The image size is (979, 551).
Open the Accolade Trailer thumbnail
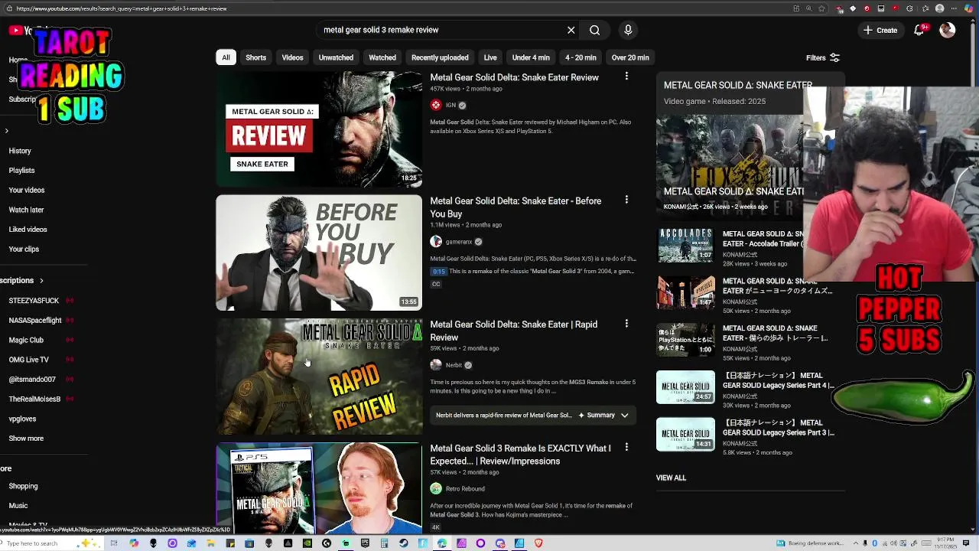click(685, 245)
